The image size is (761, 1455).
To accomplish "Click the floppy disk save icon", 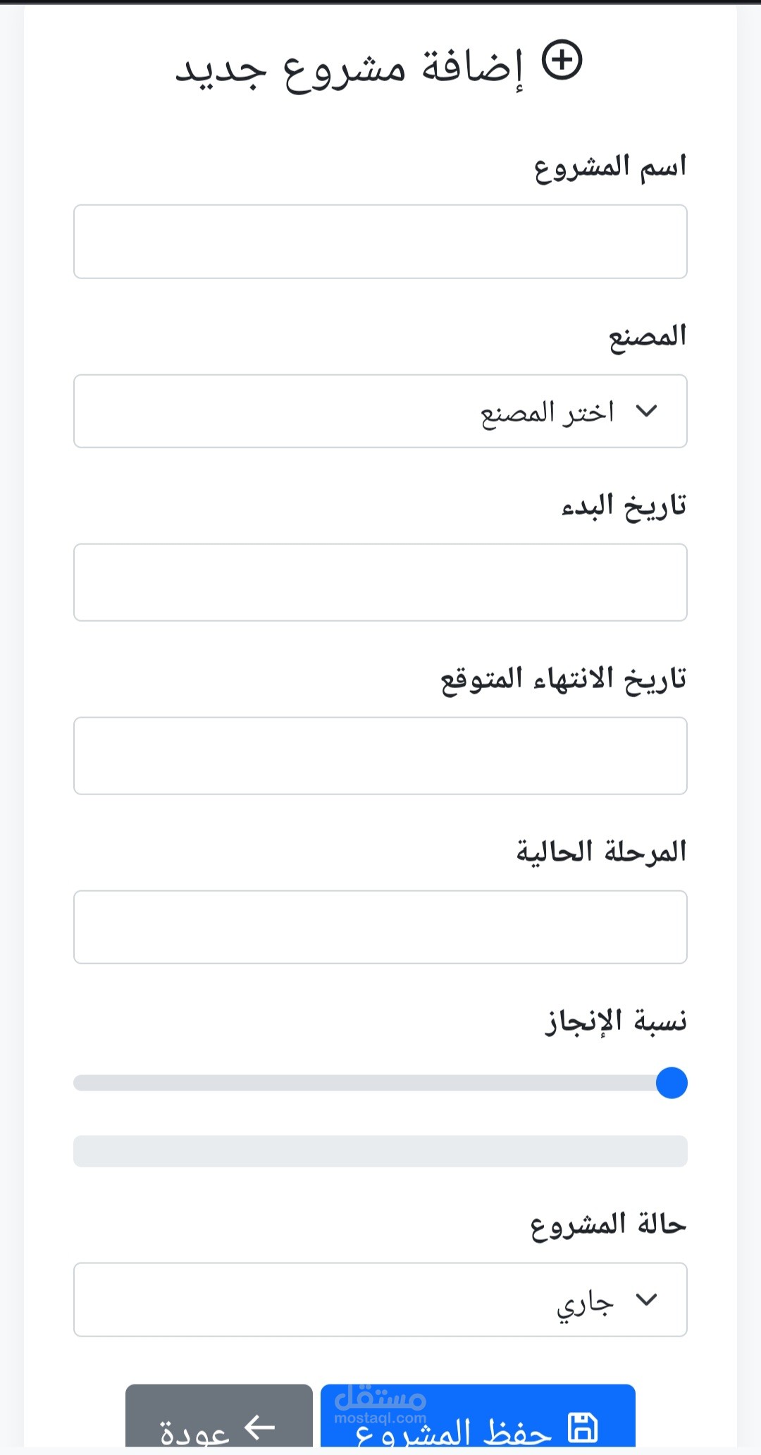I will pyautogui.click(x=583, y=1428).
